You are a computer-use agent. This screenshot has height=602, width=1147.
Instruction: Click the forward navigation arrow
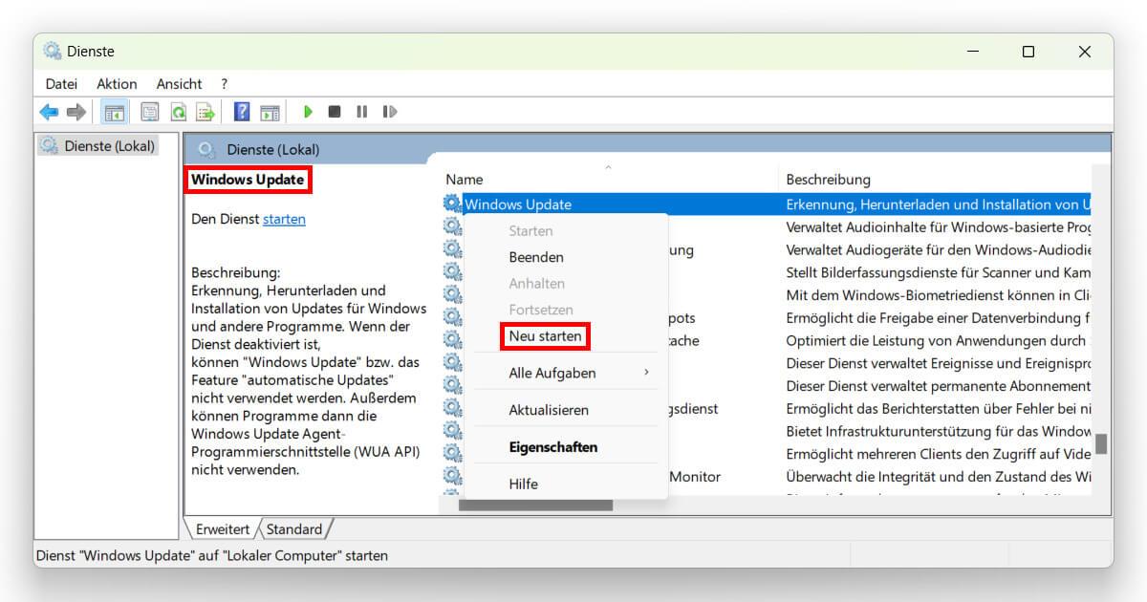[76, 112]
